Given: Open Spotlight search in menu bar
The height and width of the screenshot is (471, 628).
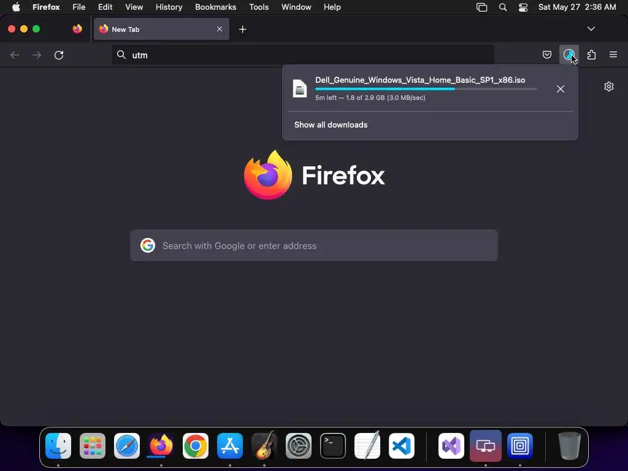Looking at the screenshot, I should pos(503,7).
